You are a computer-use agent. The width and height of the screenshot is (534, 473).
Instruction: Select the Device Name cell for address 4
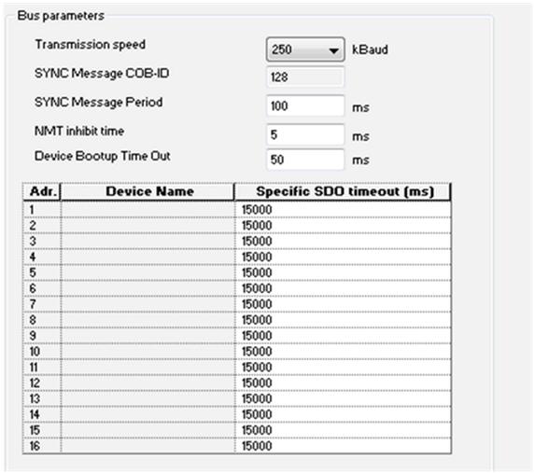pyautogui.click(x=148, y=257)
